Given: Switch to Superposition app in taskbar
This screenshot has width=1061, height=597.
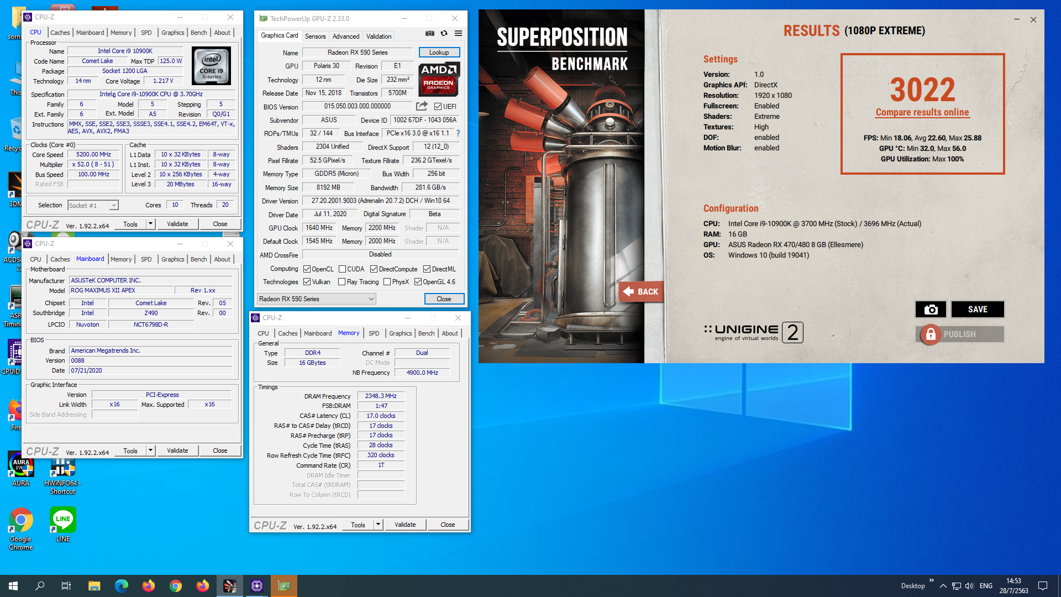Looking at the screenshot, I should (230, 586).
